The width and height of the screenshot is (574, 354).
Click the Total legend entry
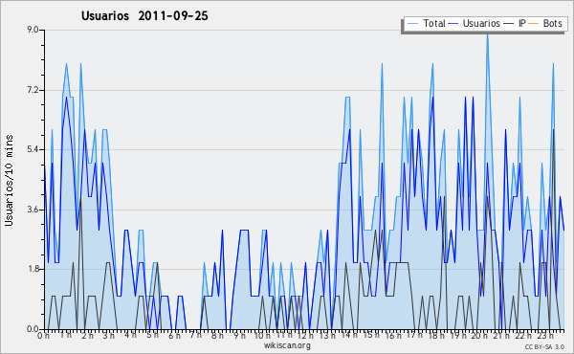[x=426, y=23]
